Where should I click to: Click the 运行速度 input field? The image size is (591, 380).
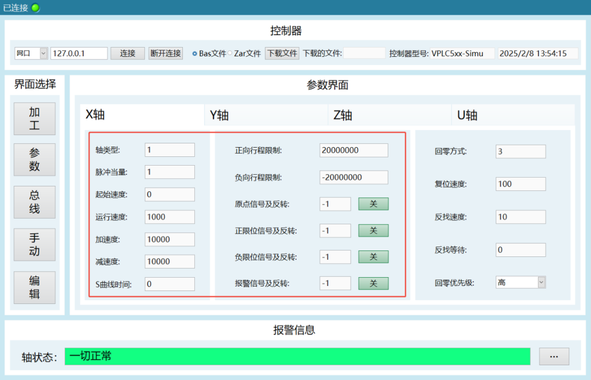coord(170,217)
